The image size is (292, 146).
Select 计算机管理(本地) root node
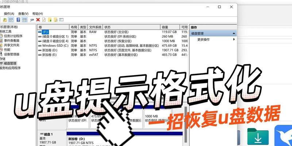click(x=9, y=27)
